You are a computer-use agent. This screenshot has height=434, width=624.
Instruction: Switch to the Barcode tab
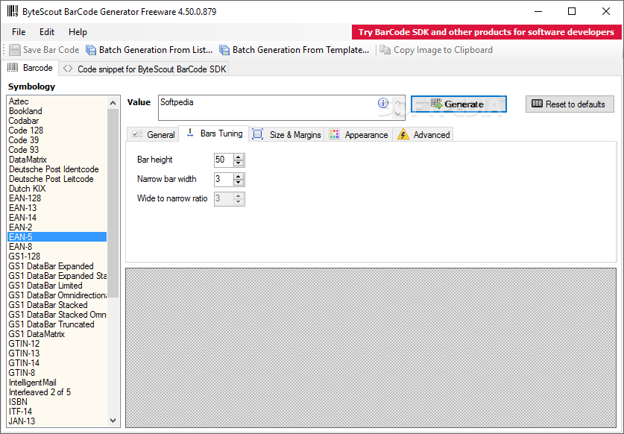(x=31, y=68)
